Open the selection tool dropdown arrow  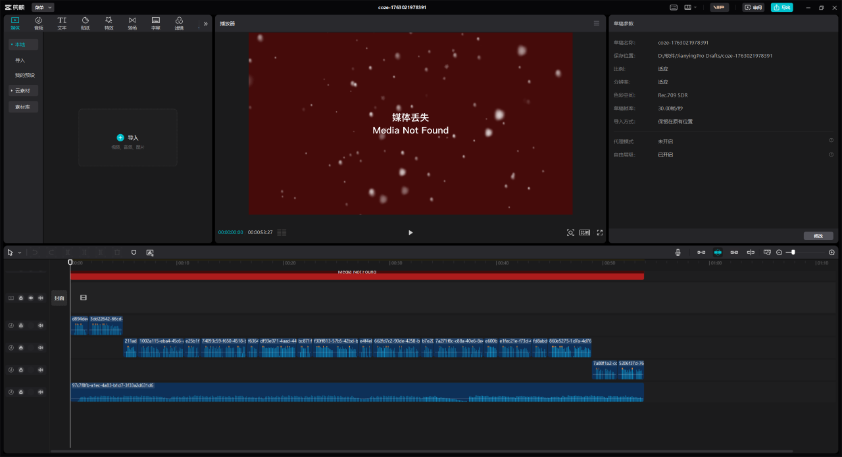tap(20, 253)
